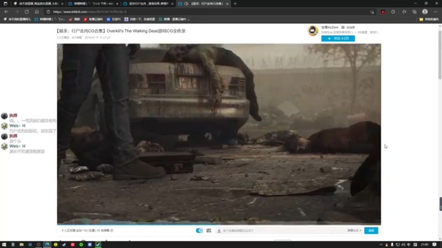
Task: Open the taskbar volume control
Action: 403,245
